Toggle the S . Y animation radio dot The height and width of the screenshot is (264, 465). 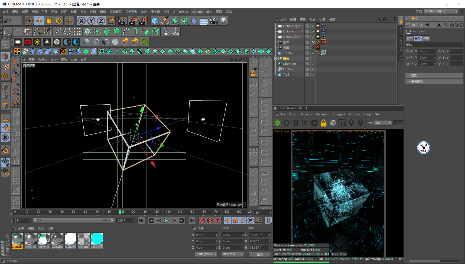(x=440, y=58)
